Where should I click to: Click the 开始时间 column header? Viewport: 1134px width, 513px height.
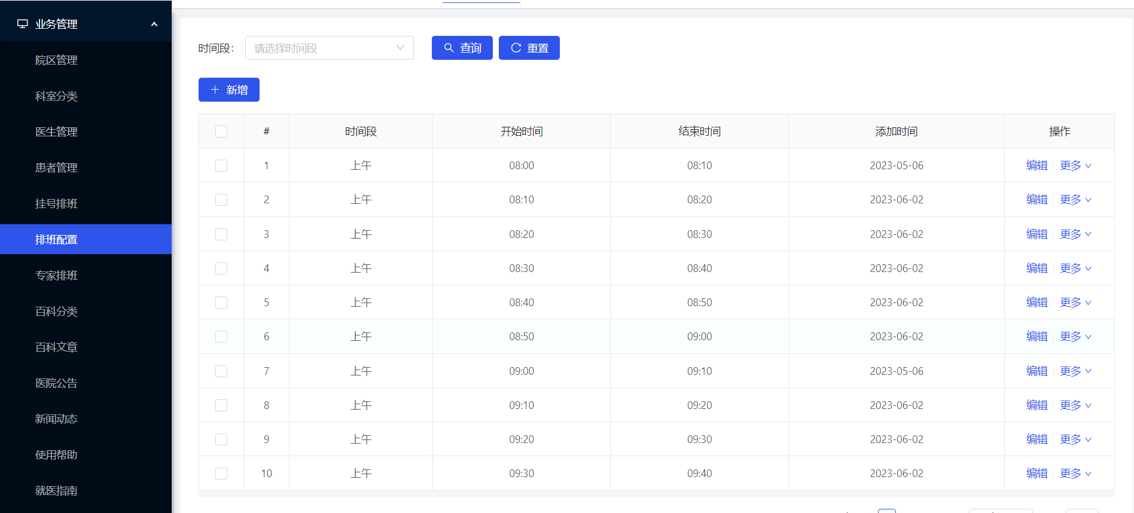tap(522, 132)
